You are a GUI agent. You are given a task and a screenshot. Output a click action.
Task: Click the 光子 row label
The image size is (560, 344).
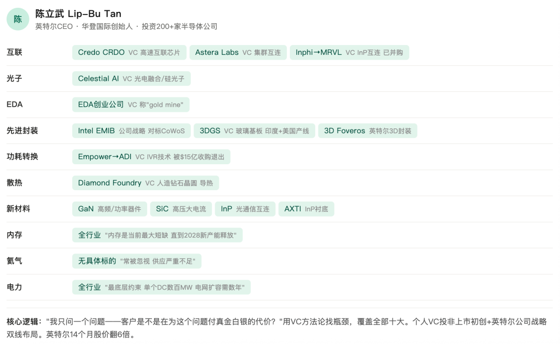click(x=15, y=79)
